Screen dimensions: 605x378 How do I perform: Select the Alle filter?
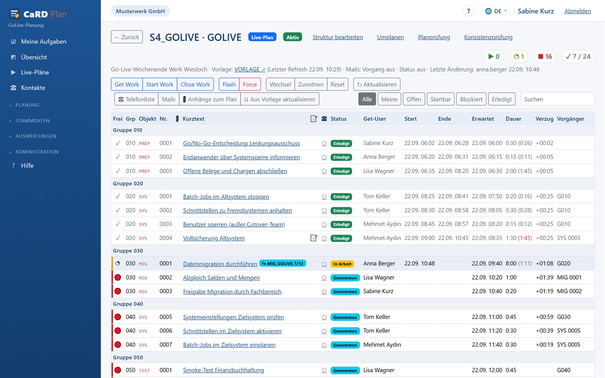point(367,99)
